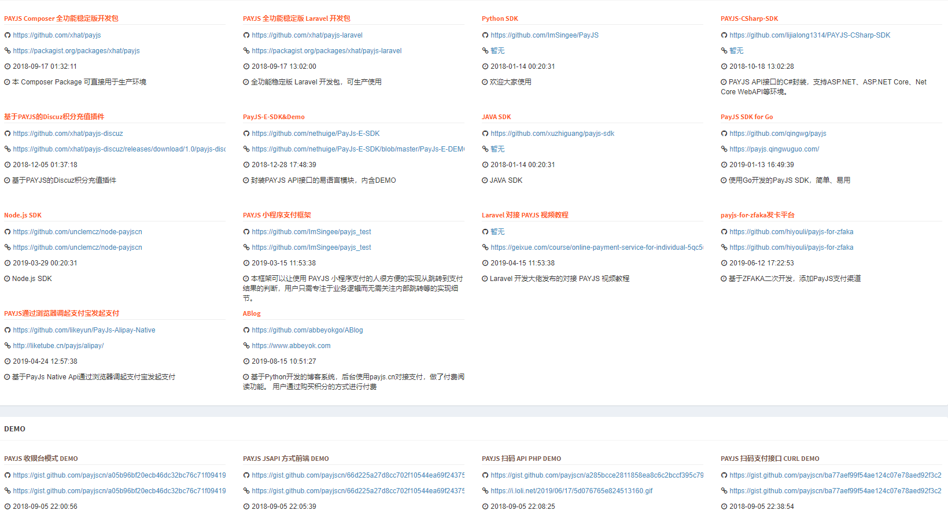Click GitHub icon beside xuzhiguang/payjs-sdk link
Viewport: 948px width, 521px height.
(485, 134)
